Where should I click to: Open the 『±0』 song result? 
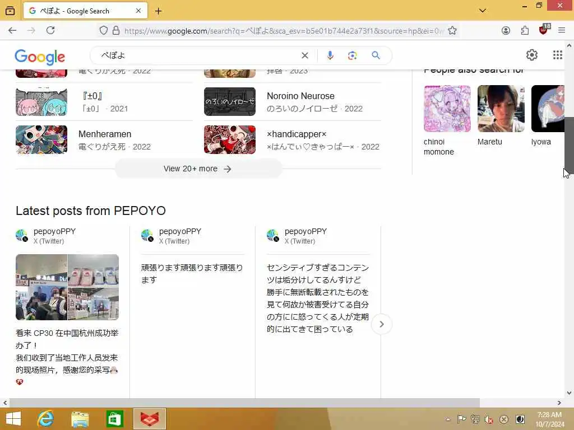tap(104, 102)
